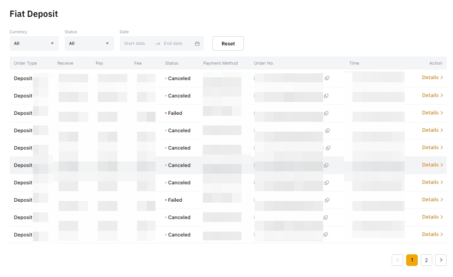453x277 pixels.
Task: Copy order number in fifth row
Action: (328, 148)
